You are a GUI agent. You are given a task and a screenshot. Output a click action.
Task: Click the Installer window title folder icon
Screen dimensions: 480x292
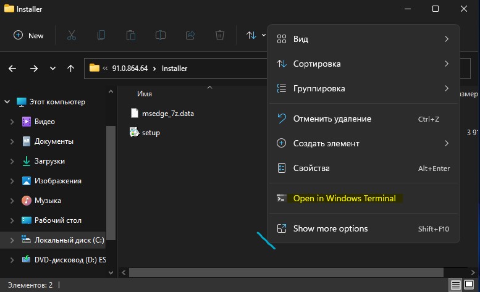[x=9, y=9]
